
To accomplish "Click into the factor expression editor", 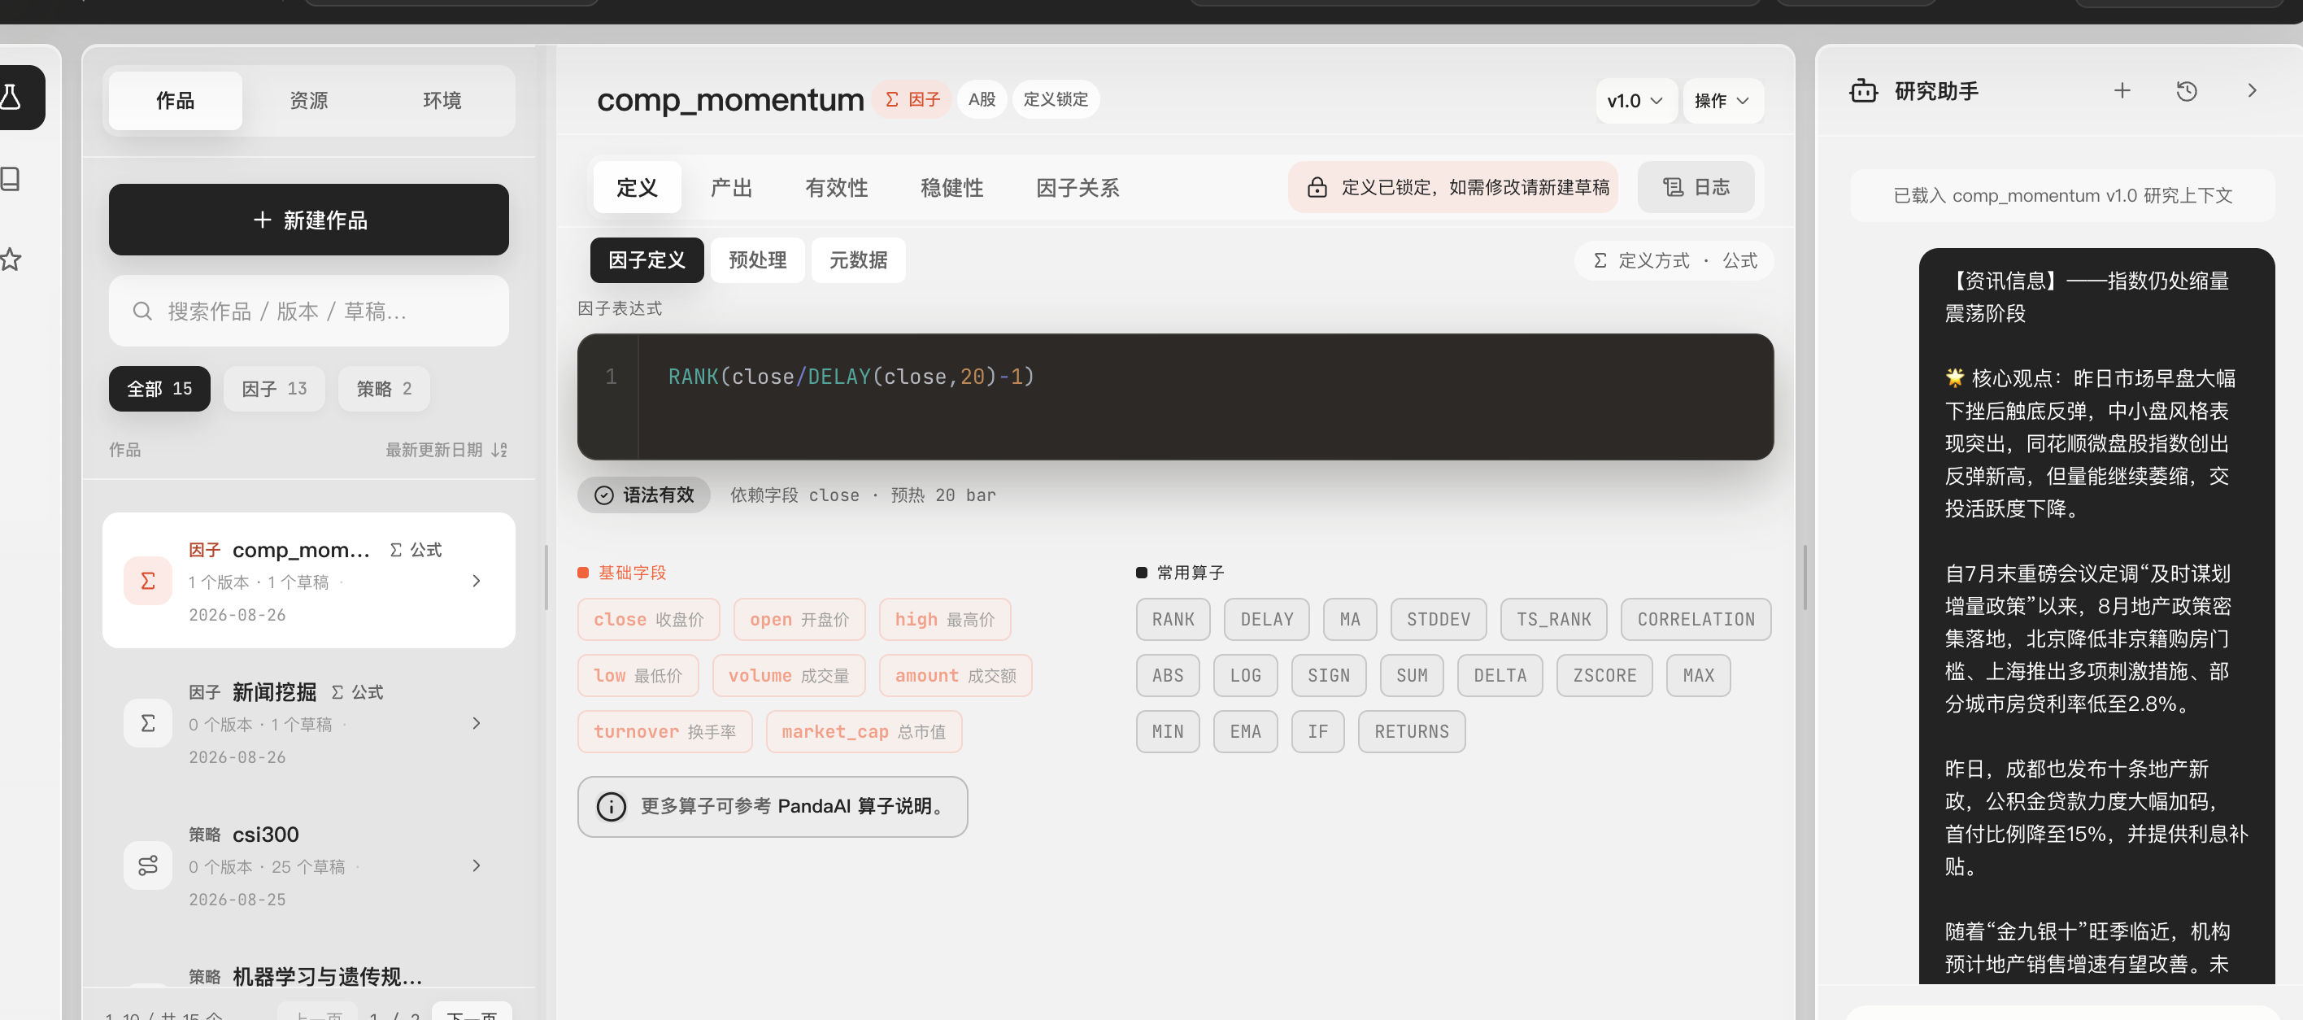I will coord(1175,397).
